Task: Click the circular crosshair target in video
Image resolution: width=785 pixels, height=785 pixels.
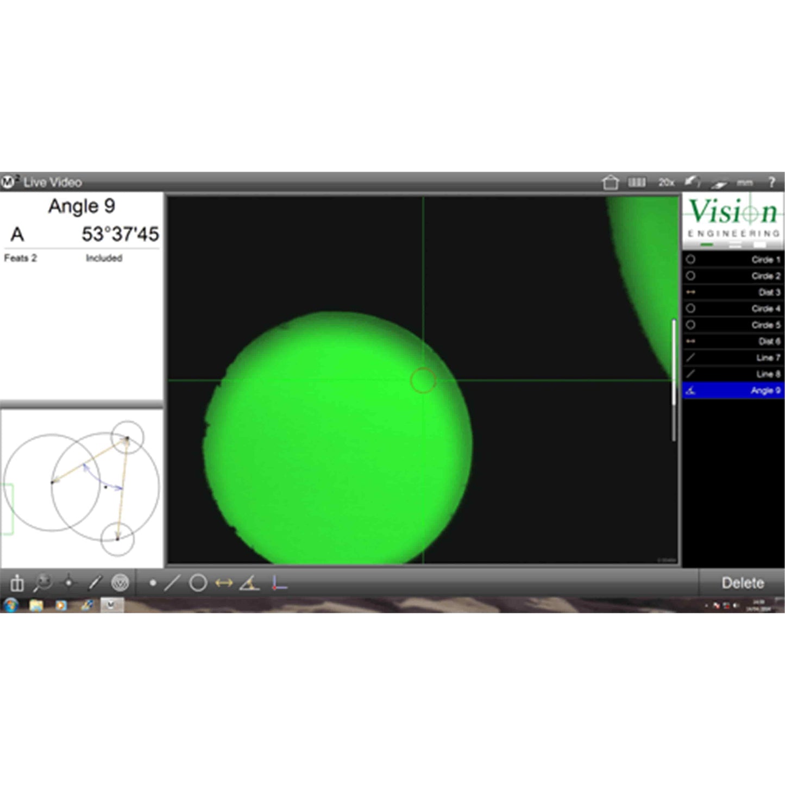Action: 423,380
